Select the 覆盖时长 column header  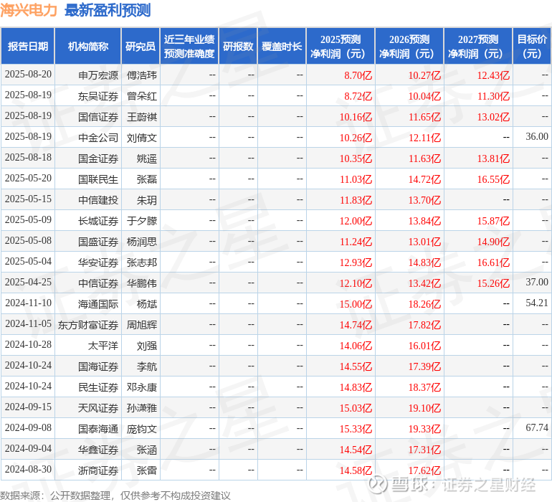click(x=282, y=46)
